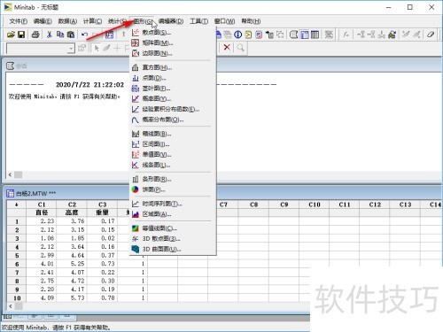Open the 数据(A) Data menu
Image resolution: width=443 pixels, height=332 pixels.
pyautogui.click(x=67, y=21)
